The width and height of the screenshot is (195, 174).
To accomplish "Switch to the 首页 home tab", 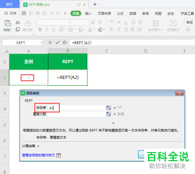I will click(x=9, y=4).
